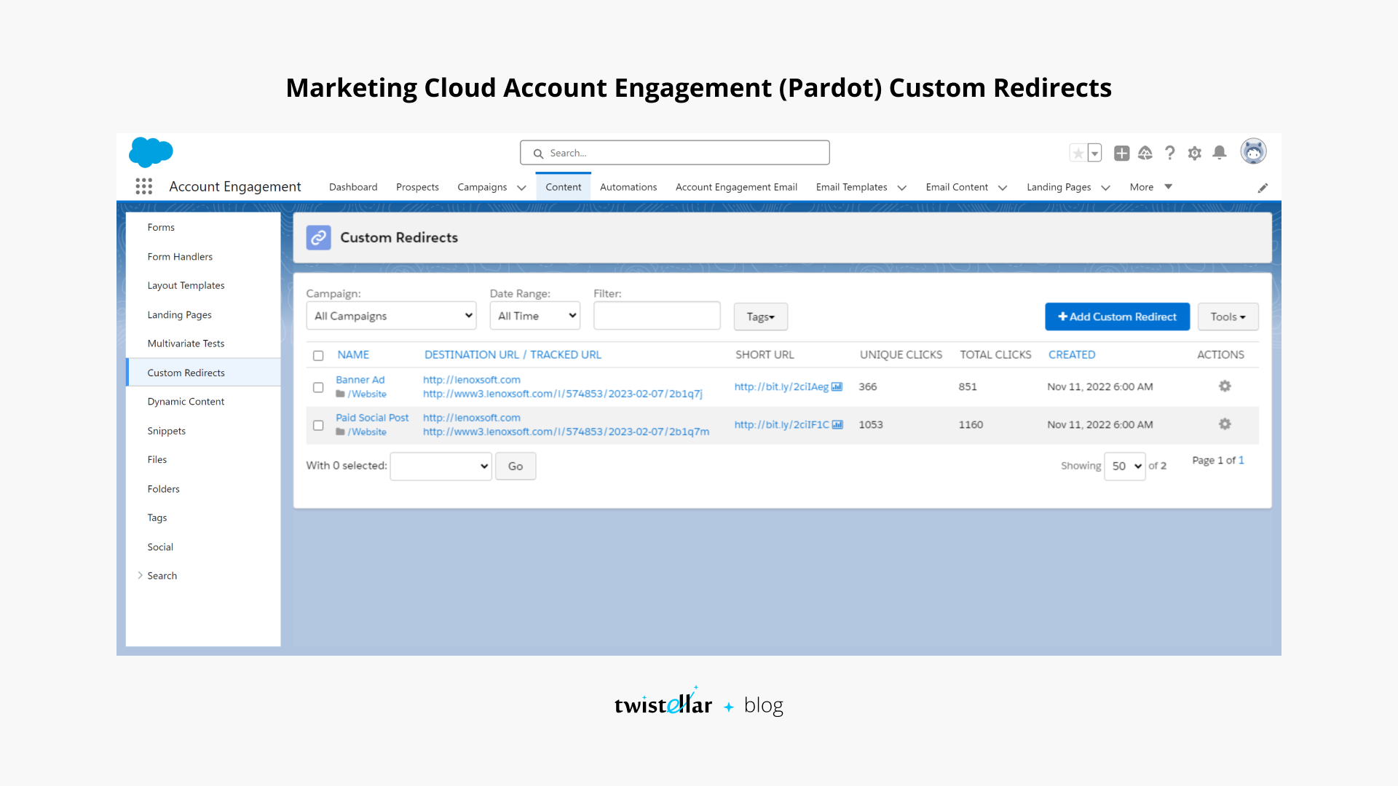
Task: Click inside the global Search field
Action: coord(674,152)
